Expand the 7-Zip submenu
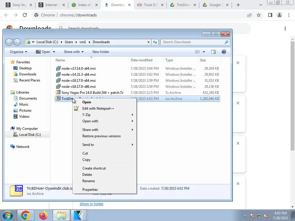Image resolution: width=295 pixels, height=221 pixels. click(104, 115)
